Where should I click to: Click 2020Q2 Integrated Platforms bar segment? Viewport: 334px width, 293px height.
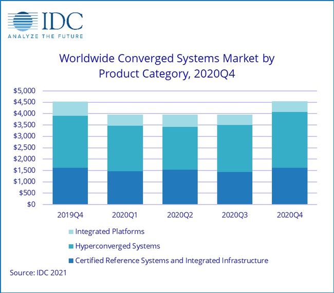[180, 121]
